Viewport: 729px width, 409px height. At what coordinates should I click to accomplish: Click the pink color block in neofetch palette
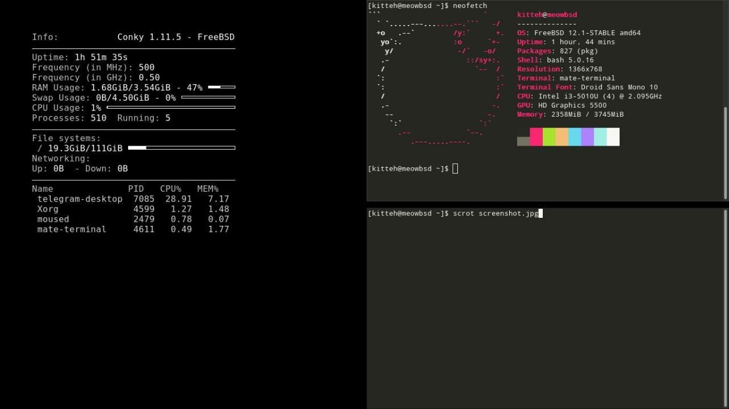536,137
